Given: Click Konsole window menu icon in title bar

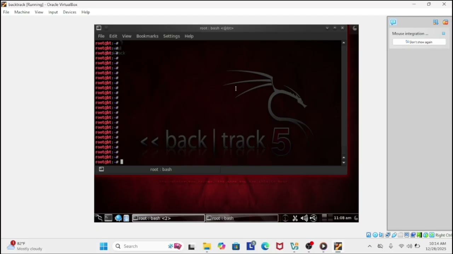Looking at the screenshot, I should [99, 28].
